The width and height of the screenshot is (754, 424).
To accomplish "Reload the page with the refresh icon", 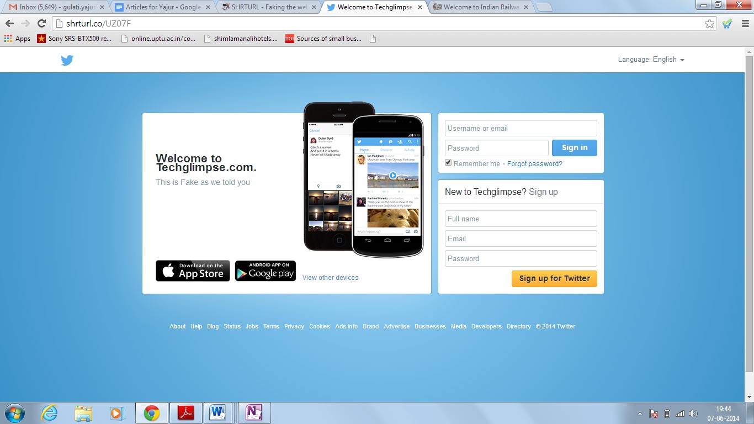I will tap(41, 23).
